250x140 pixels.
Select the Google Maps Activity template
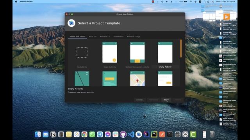click(137, 79)
